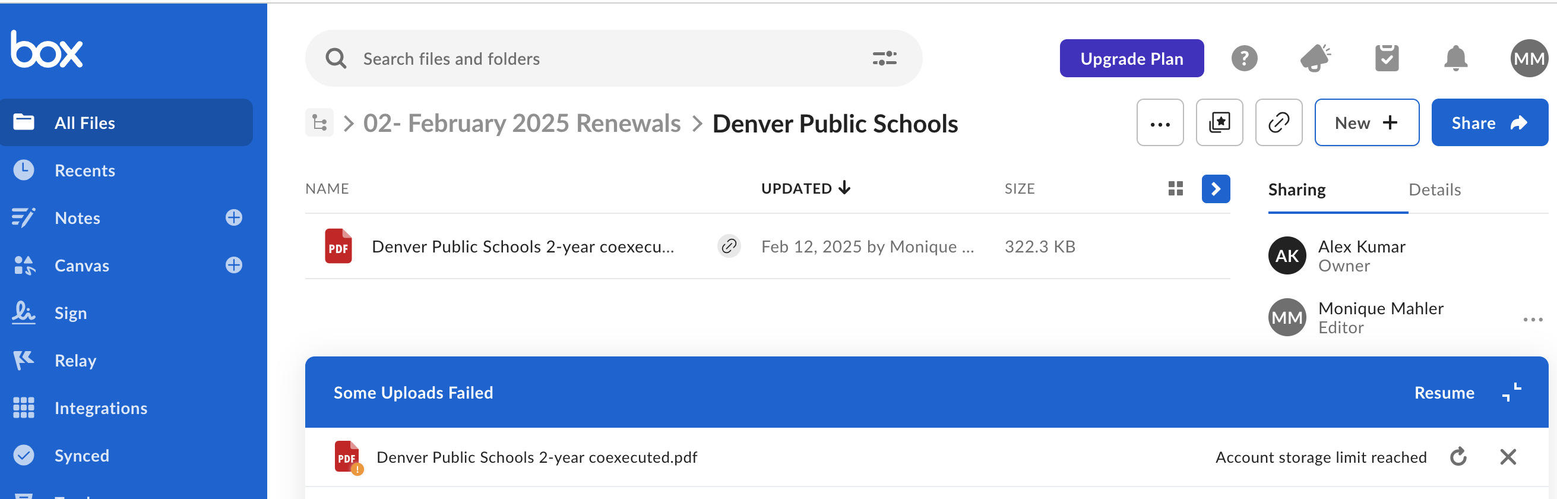Open the tasks clipboard icon
This screenshot has height=499, width=1557.
point(1387,58)
